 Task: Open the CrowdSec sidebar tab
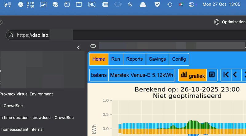(x=11, y=106)
